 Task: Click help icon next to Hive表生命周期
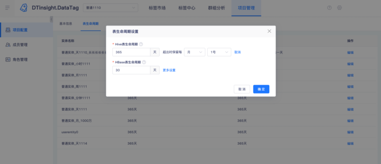pos(141,44)
